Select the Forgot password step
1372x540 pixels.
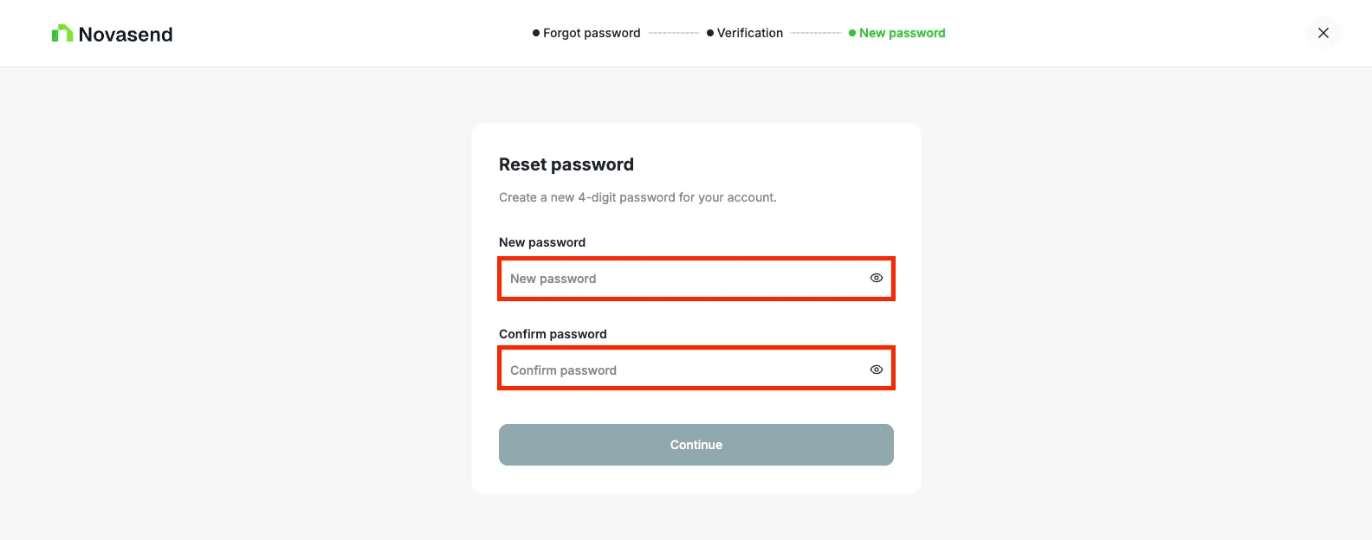pyautogui.click(x=592, y=33)
